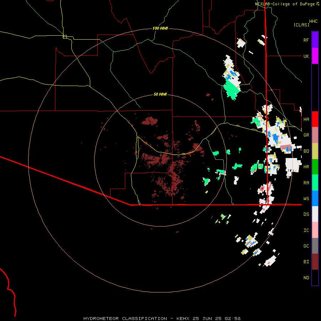The image size is (321, 321).
Task: Click the Hydrometeor Classification KEMX title caption
Action: [162, 319]
